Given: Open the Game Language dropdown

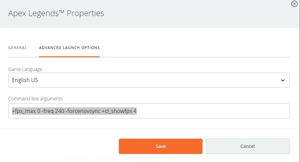Looking at the screenshot, I should click(149, 80).
